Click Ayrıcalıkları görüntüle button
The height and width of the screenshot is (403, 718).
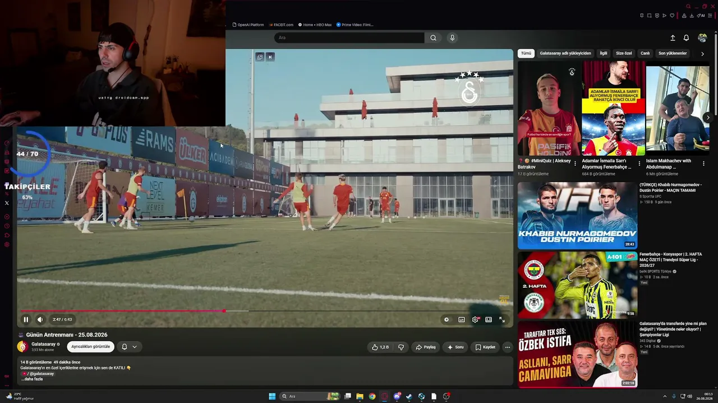click(x=90, y=346)
